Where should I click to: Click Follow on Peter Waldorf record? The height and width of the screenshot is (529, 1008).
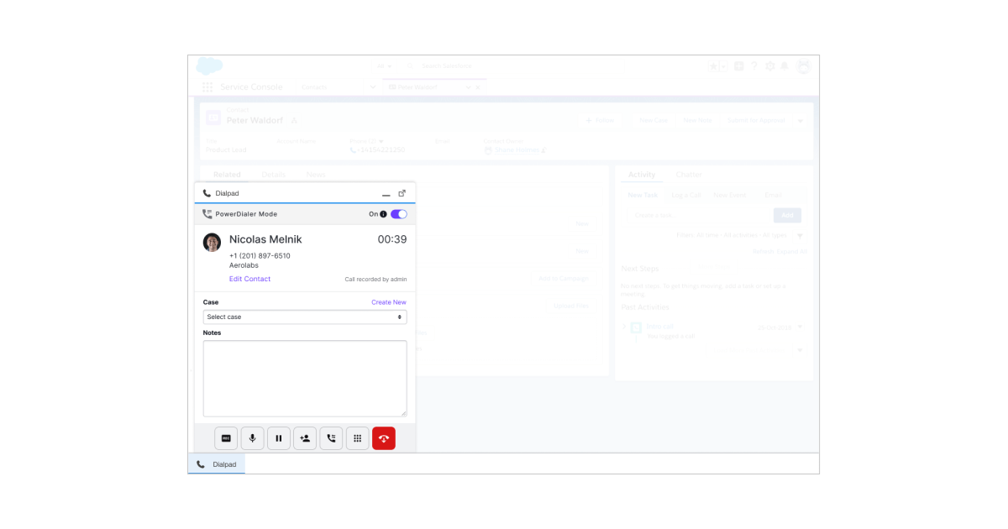[600, 121]
